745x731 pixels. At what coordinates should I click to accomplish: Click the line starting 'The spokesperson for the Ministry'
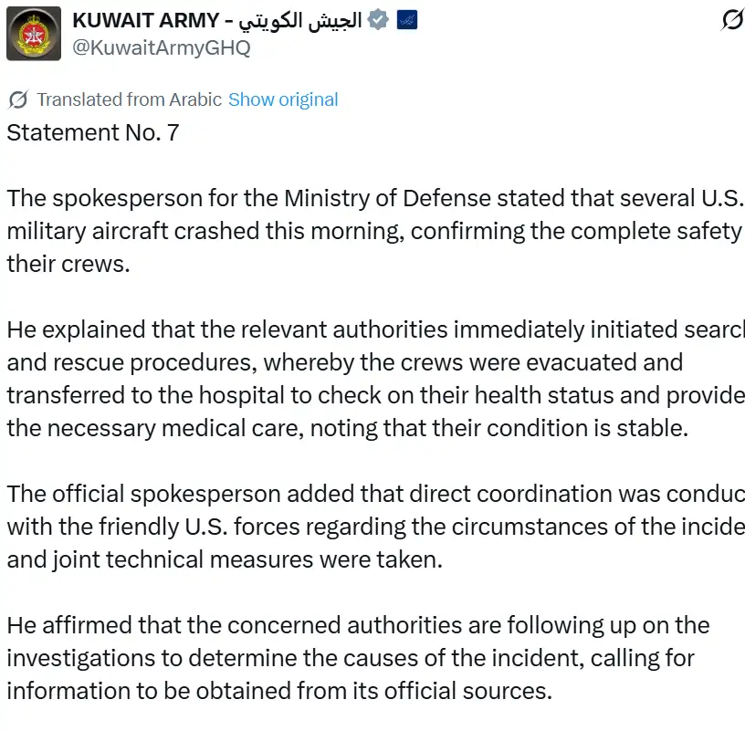(x=374, y=198)
